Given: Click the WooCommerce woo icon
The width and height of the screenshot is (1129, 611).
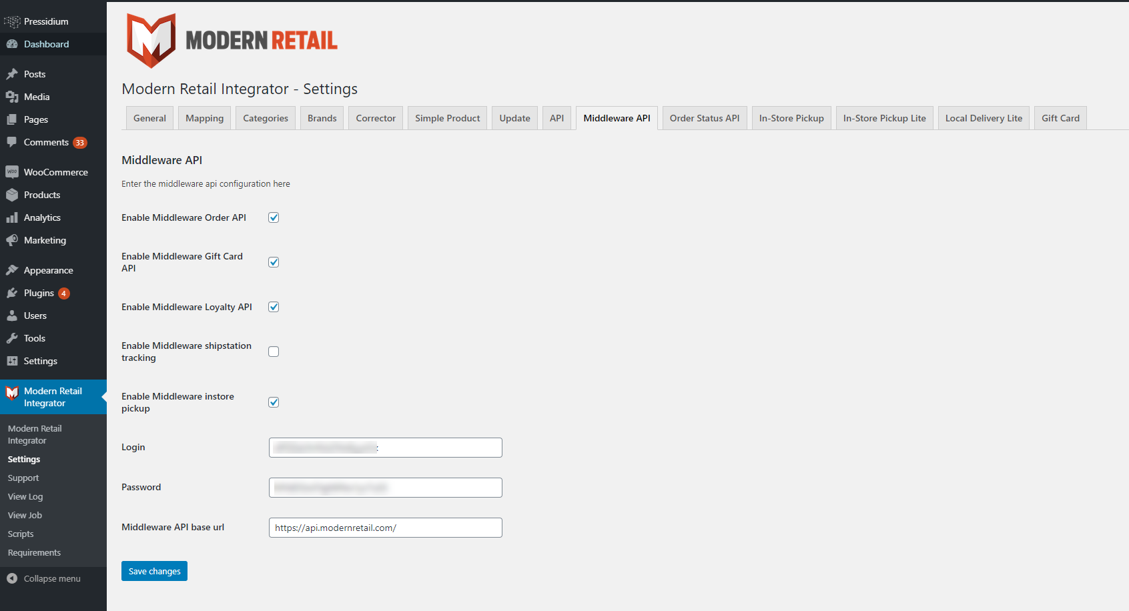Looking at the screenshot, I should click(12, 172).
